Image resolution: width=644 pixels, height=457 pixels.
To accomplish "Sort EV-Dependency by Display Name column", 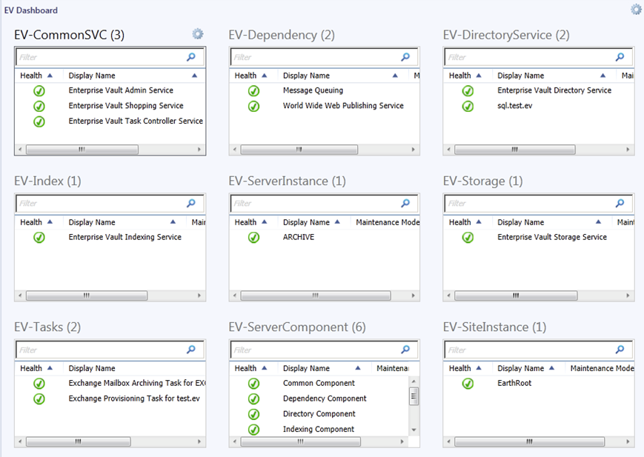I will pyautogui.click(x=343, y=76).
